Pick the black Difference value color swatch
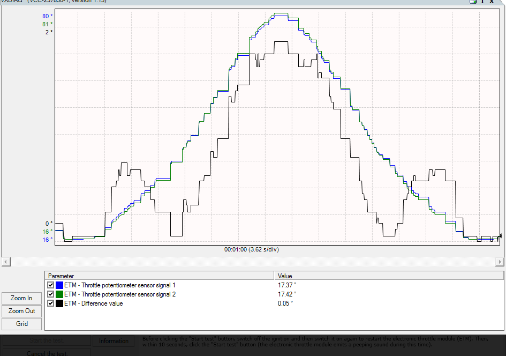The width and height of the screenshot is (506, 356). coord(59,303)
